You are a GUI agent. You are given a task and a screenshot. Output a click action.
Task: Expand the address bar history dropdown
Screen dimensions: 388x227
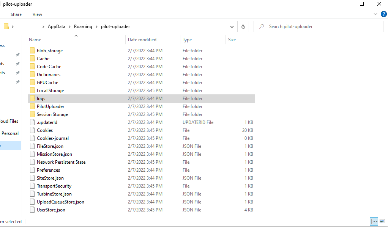(x=232, y=27)
